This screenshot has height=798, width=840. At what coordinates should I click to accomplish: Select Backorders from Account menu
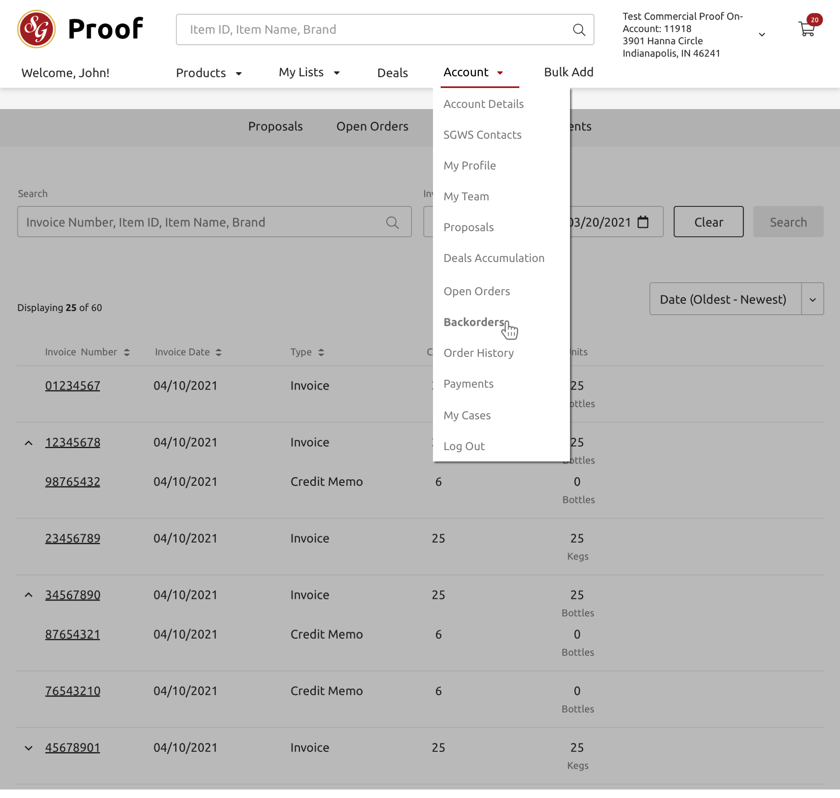pyautogui.click(x=474, y=322)
